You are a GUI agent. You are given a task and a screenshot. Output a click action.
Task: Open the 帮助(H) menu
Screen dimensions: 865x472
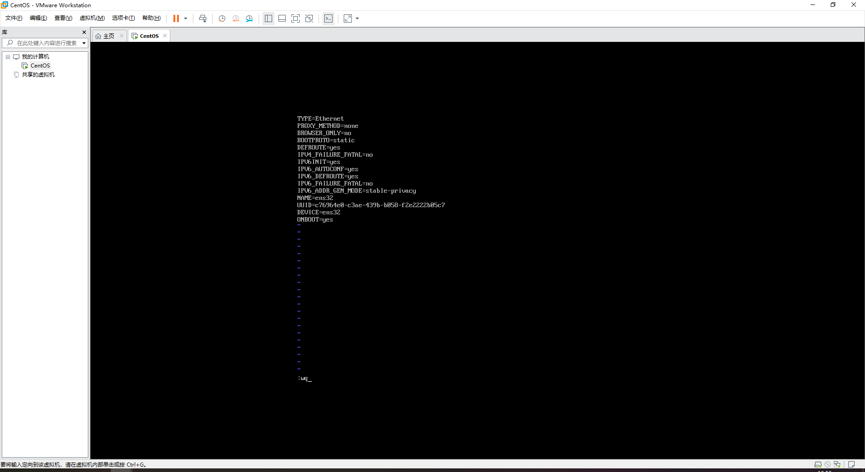[151, 18]
